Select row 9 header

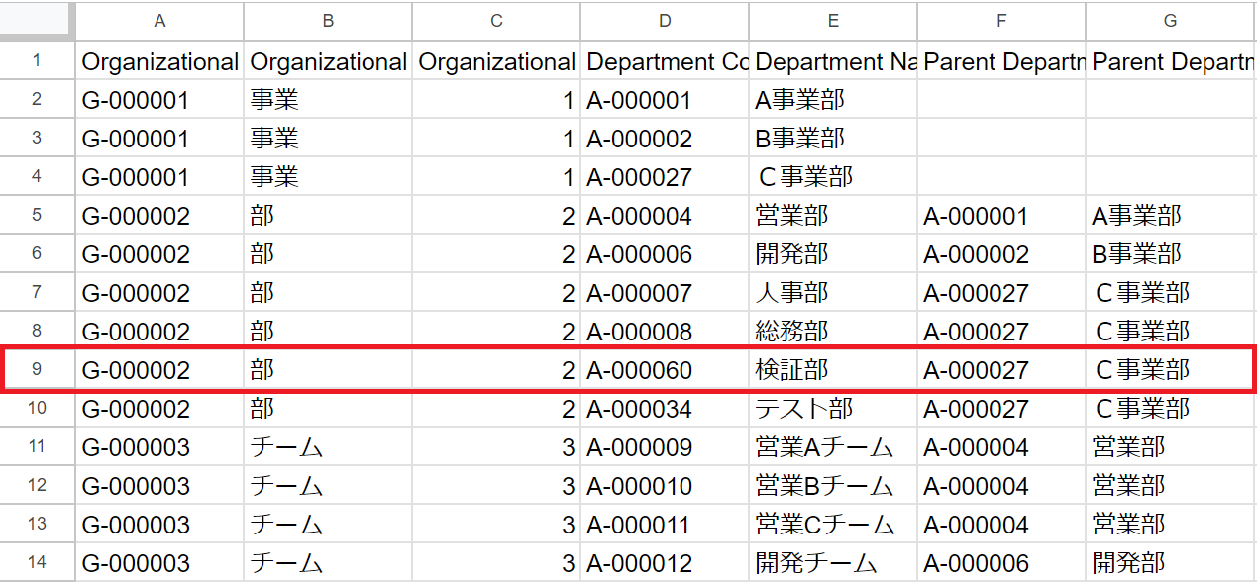pyautogui.click(x=37, y=370)
